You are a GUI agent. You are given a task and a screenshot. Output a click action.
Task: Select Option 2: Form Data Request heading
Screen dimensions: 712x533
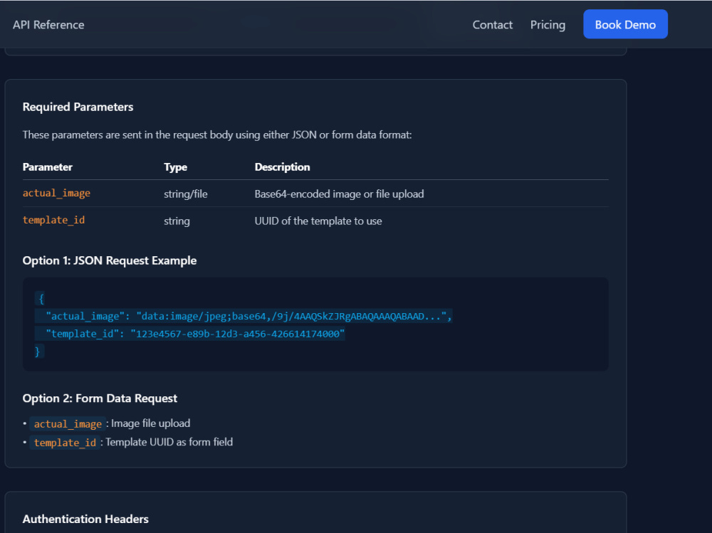pos(100,399)
